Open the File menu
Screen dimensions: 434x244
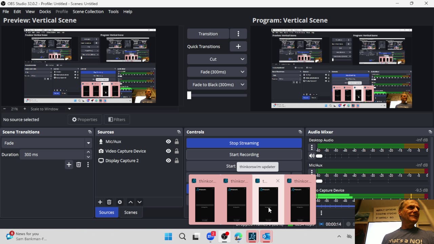point(6,12)
